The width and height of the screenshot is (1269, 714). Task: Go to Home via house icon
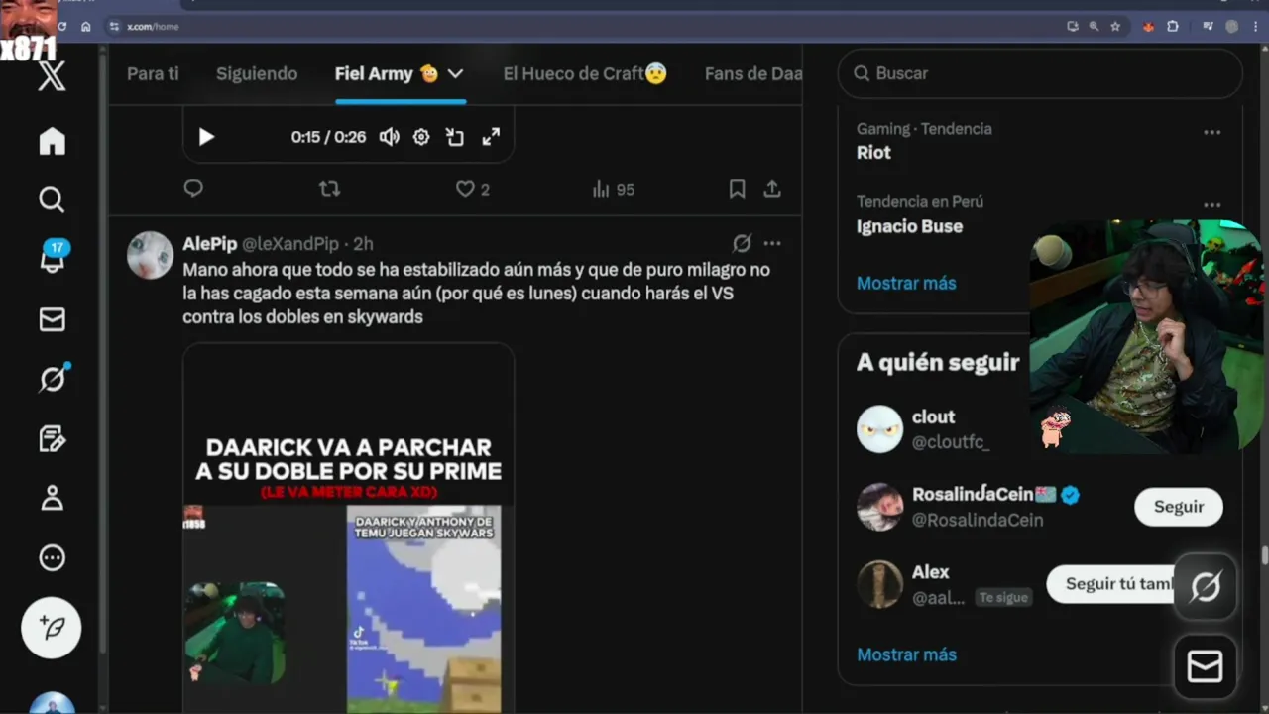tap(52, 141)
